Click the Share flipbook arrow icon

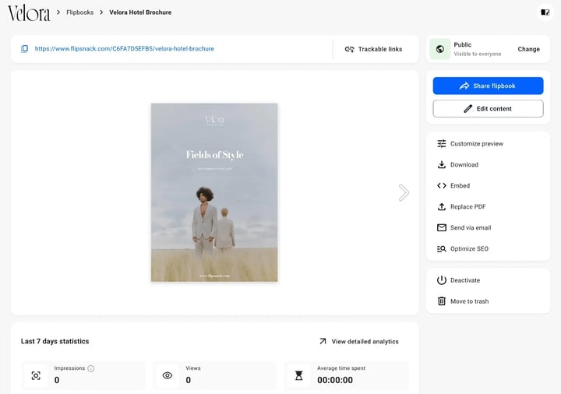click(x=464, y=86)
